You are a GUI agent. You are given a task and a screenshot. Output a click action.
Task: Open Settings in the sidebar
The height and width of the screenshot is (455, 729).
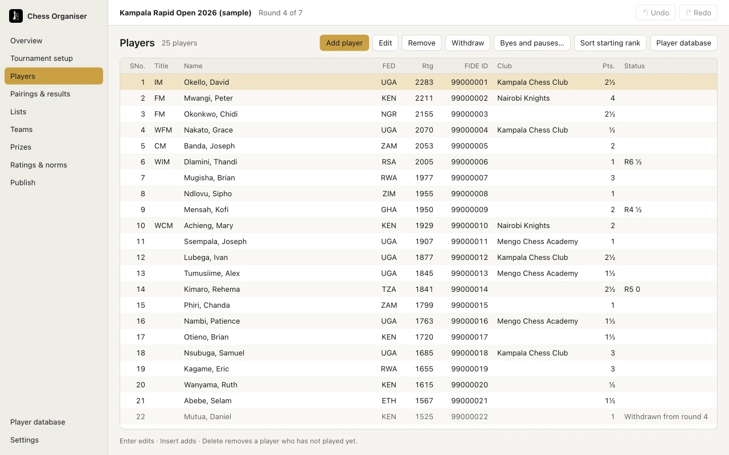coord(54,440)
